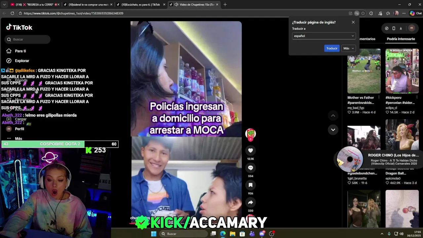Open 'Mother vs Father' video thumbnail
The image size is (423, 238).
click(364, 71)
